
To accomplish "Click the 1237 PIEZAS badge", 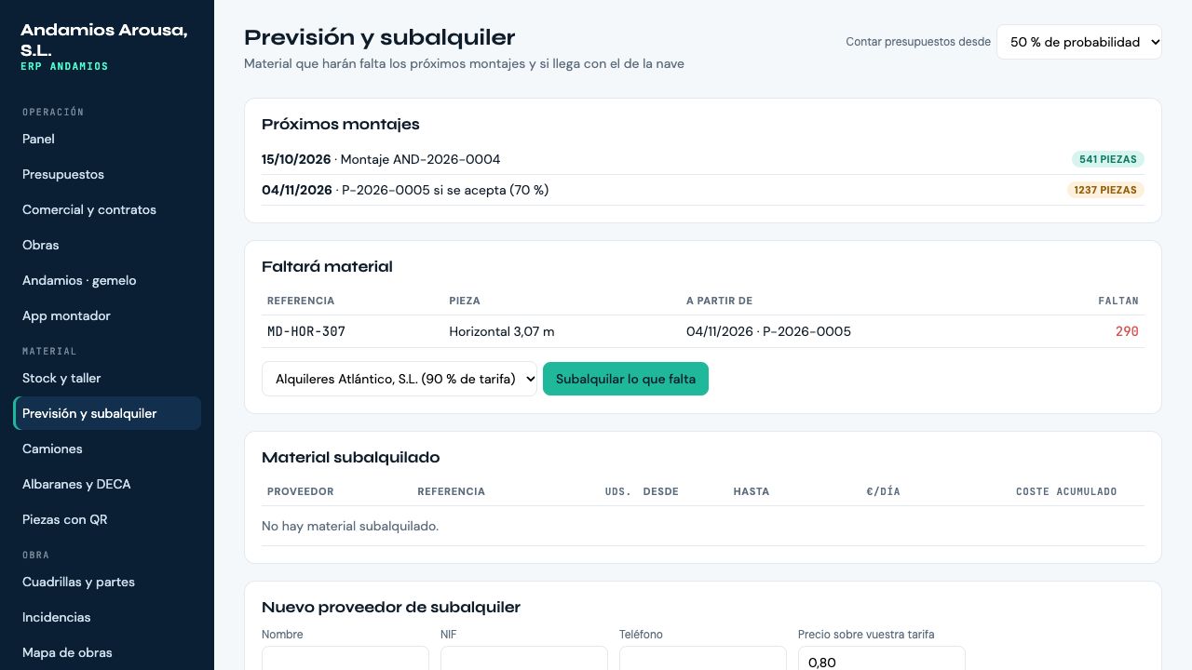I will coord(1105,190).
